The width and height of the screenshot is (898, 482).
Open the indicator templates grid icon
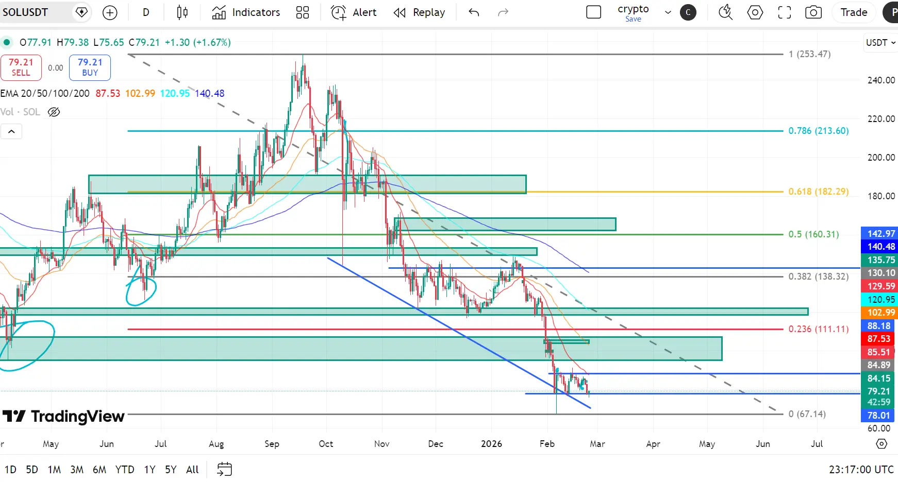(x=303, y=12)
